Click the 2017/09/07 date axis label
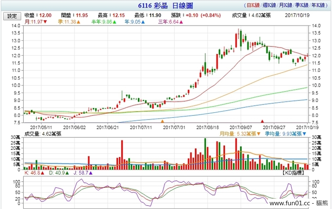Viewport: 332px width, 209px height. [241, 127]
